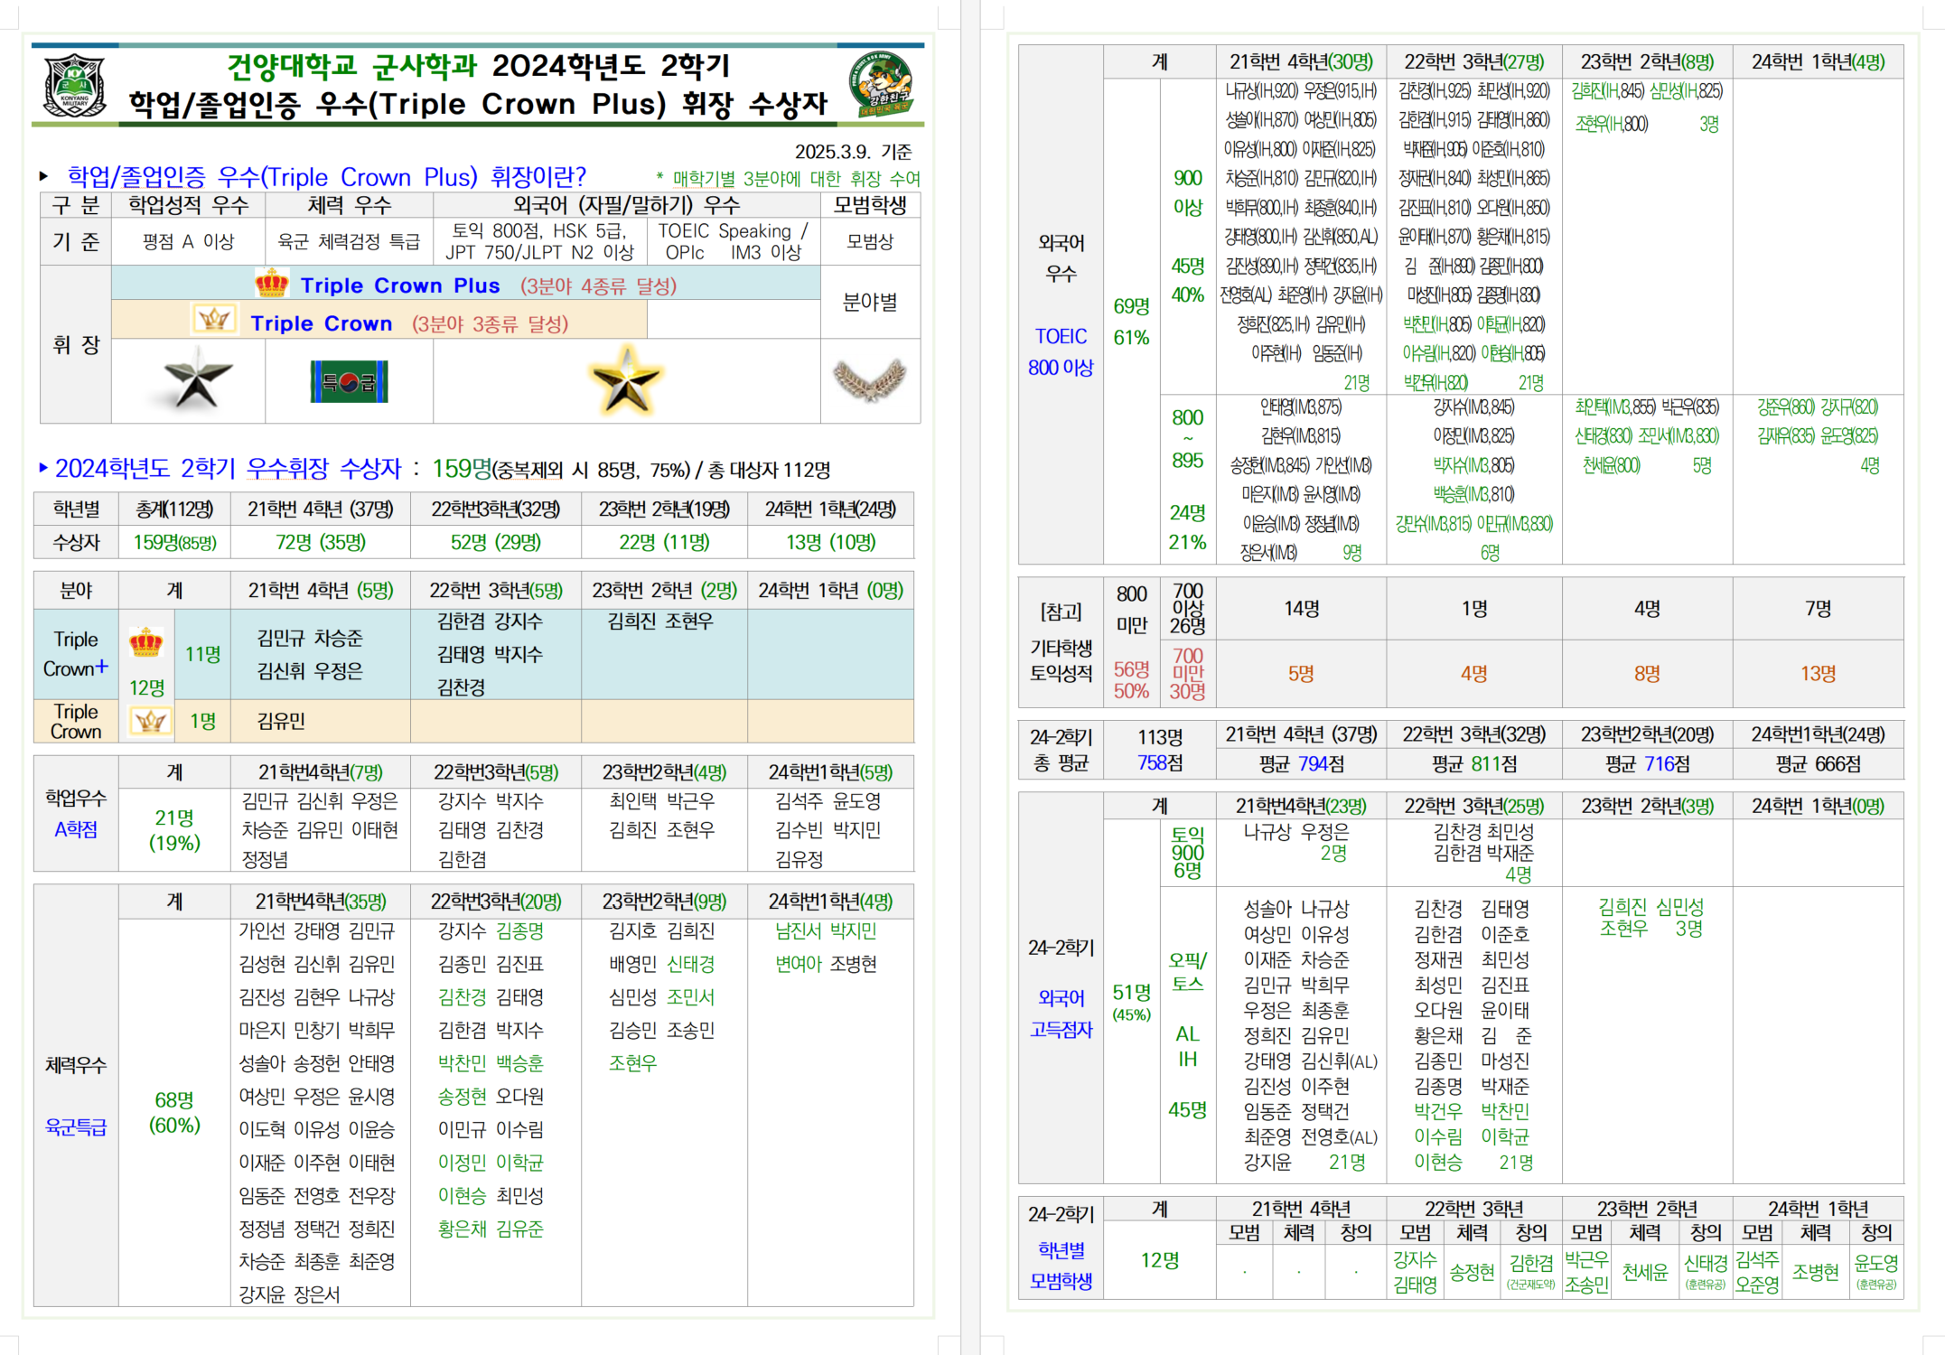Click the blue A학점 label
1945x1355 pixels.
point(76,829)
